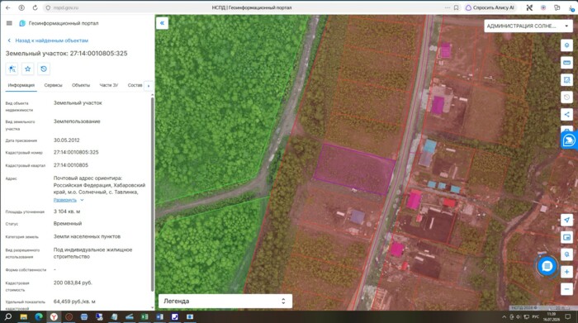Click the share icon on map toolbar
This screenshot has width=578, height=323.
566,114
